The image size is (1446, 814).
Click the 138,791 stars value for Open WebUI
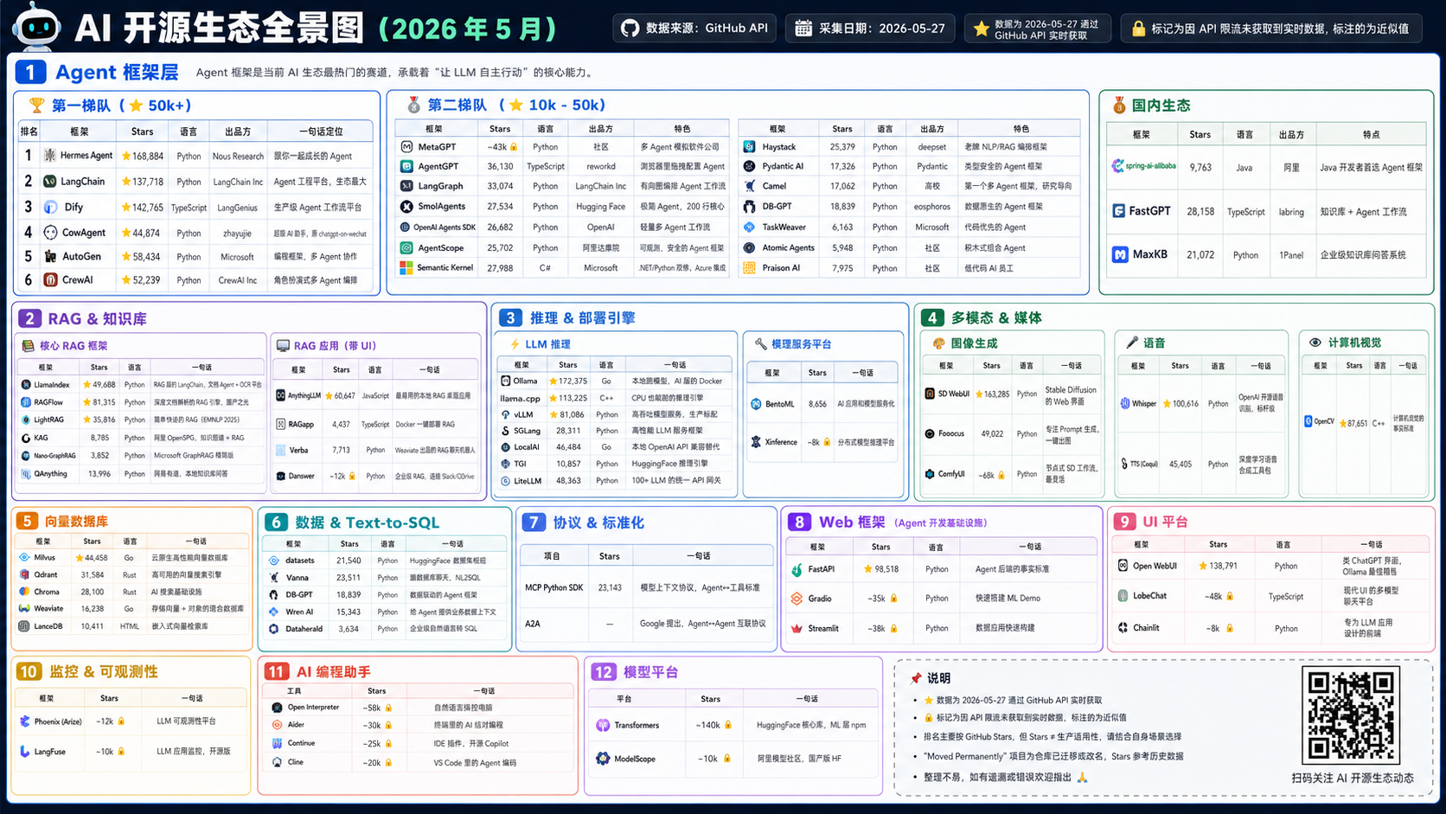coord(1224,566)
